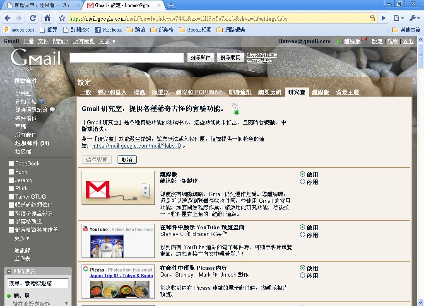The image size is (424, 306).
Task: Click the 建立篩選器 link
Action: pos(259,61)
